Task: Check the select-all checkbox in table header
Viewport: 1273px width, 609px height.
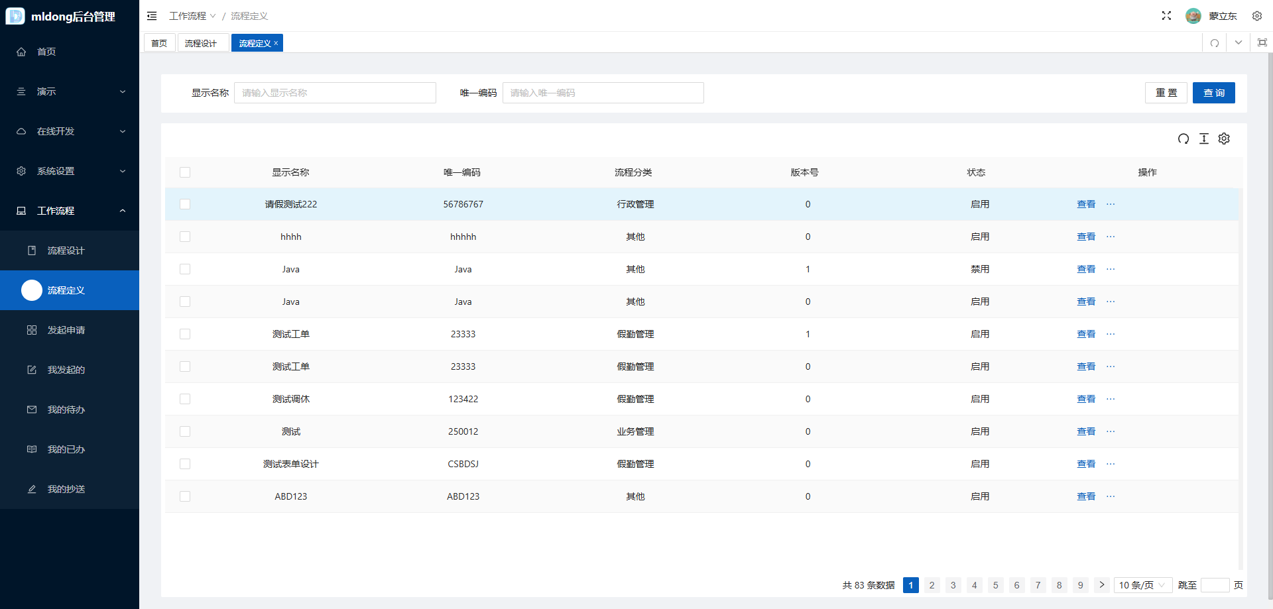Action: pyautogui.click(x=185, y=172)
